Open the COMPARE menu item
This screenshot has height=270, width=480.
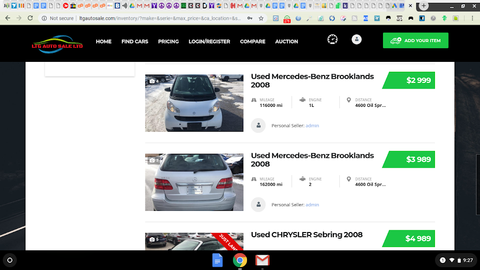253,41
